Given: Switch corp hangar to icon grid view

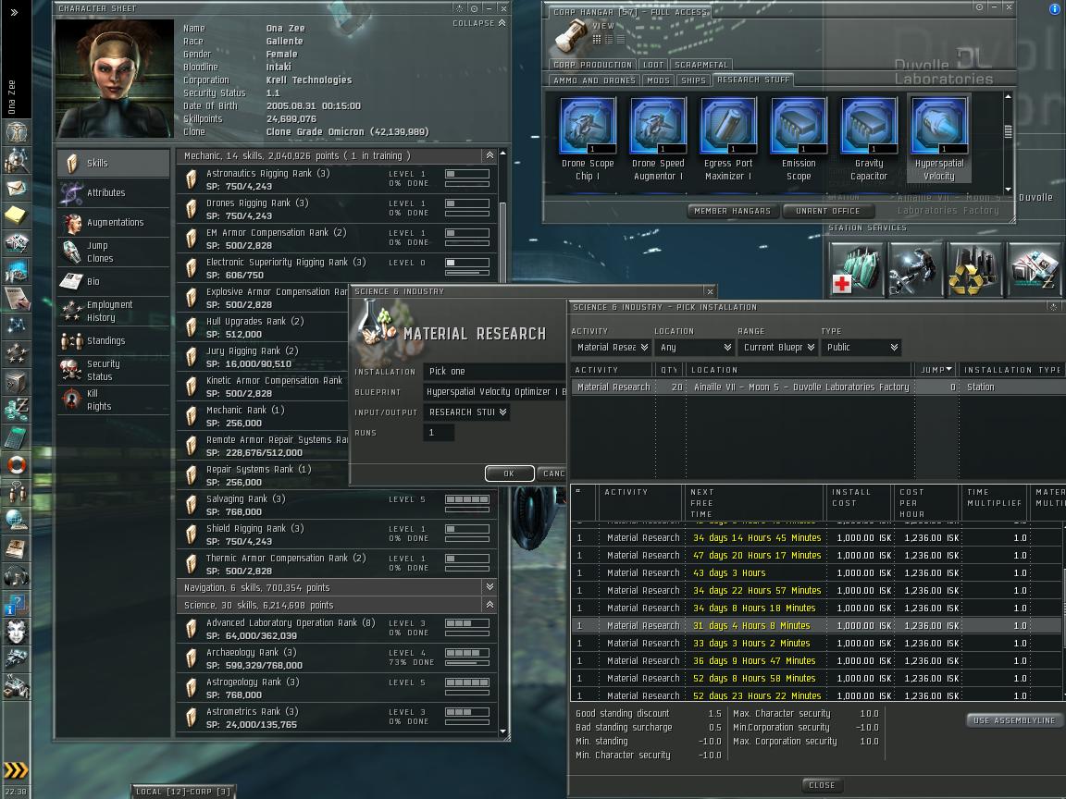Looking at the screenshot, I should tap(596, 40).
